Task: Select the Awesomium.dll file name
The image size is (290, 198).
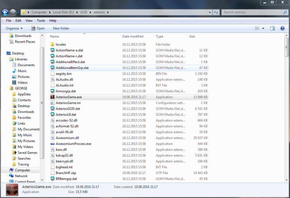Action: pyautogui.click(x=67, y=138)
